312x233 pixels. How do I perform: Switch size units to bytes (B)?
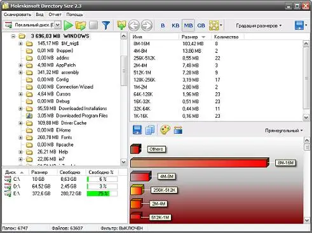pos(163,25)
